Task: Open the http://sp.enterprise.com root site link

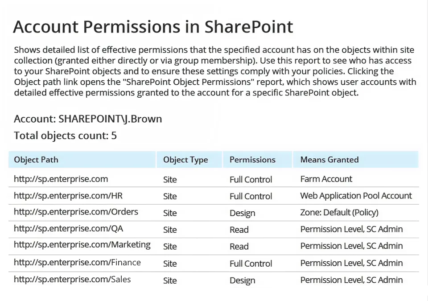Action: (x=61, y=179)
